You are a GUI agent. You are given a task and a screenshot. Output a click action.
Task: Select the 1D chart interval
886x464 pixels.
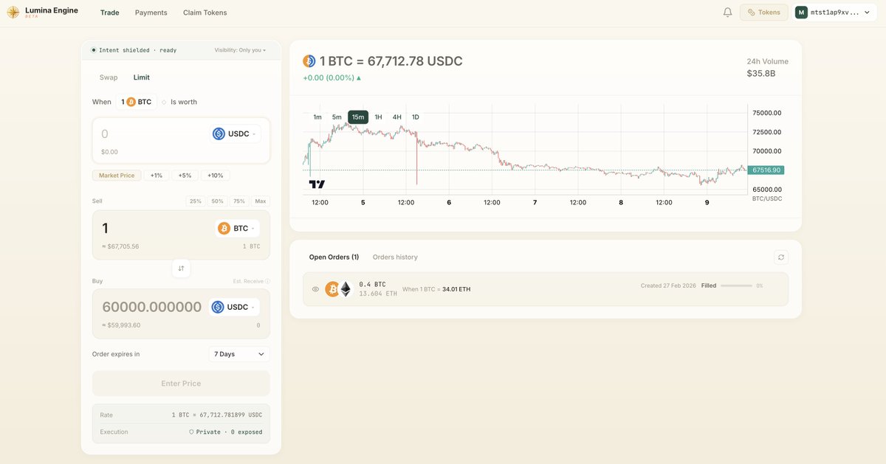tap(416, 117)
